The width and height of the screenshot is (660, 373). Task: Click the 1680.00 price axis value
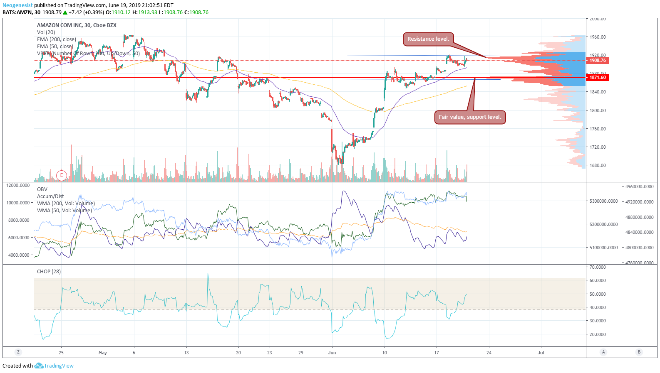[598, 165]
